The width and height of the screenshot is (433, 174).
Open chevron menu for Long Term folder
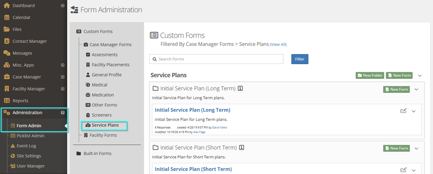click(417, 90)
